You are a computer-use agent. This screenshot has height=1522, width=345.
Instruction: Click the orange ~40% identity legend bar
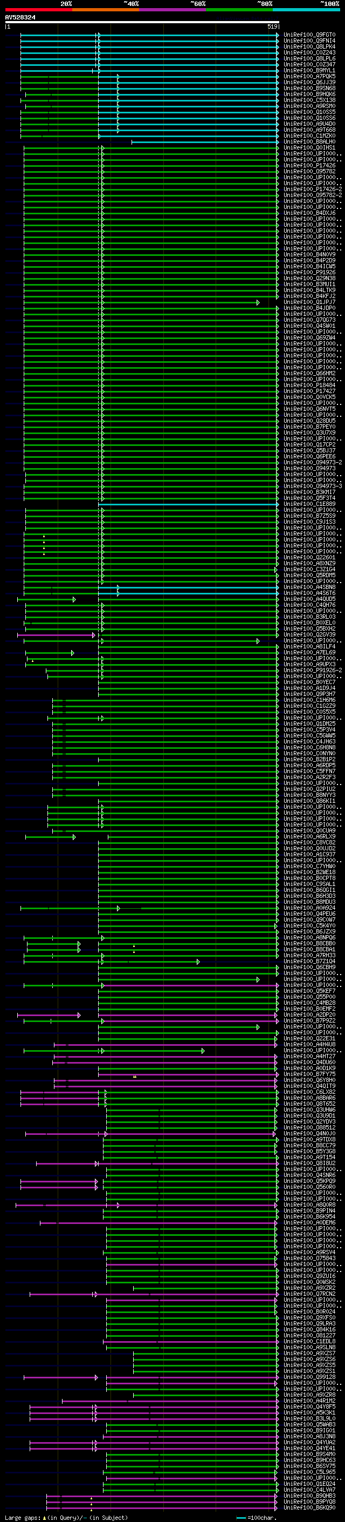[x=106, y=10]
